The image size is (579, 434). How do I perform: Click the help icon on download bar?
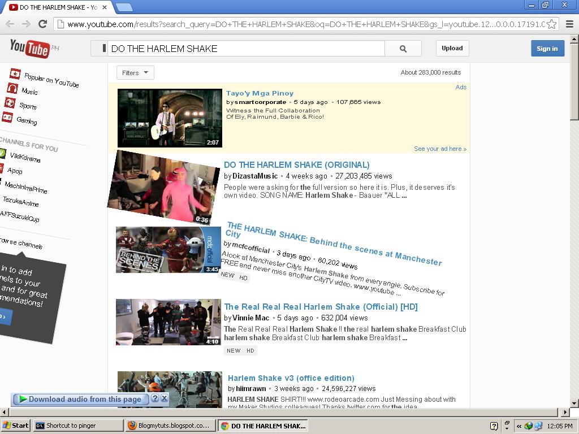[x=155, y=398]
